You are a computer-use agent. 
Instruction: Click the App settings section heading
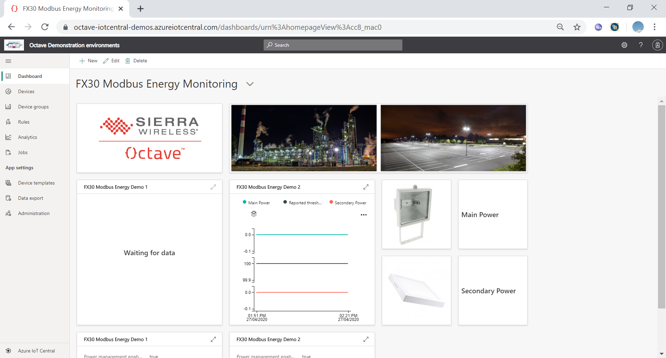tap(19, 168)
